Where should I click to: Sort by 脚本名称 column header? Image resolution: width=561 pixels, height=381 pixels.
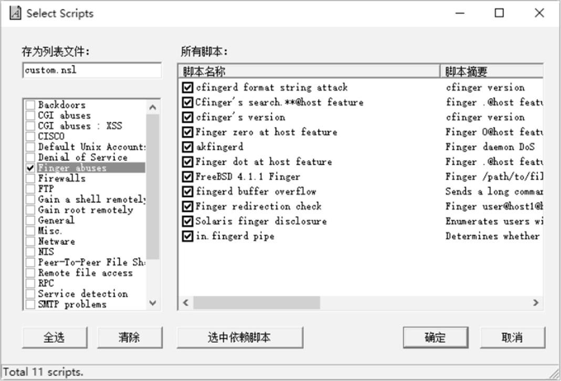(309, 71)
